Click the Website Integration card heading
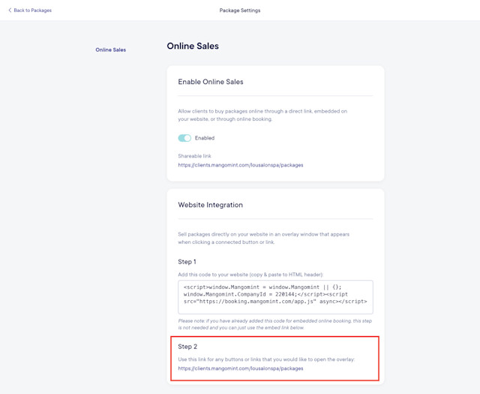 click(x=210, y=205)
